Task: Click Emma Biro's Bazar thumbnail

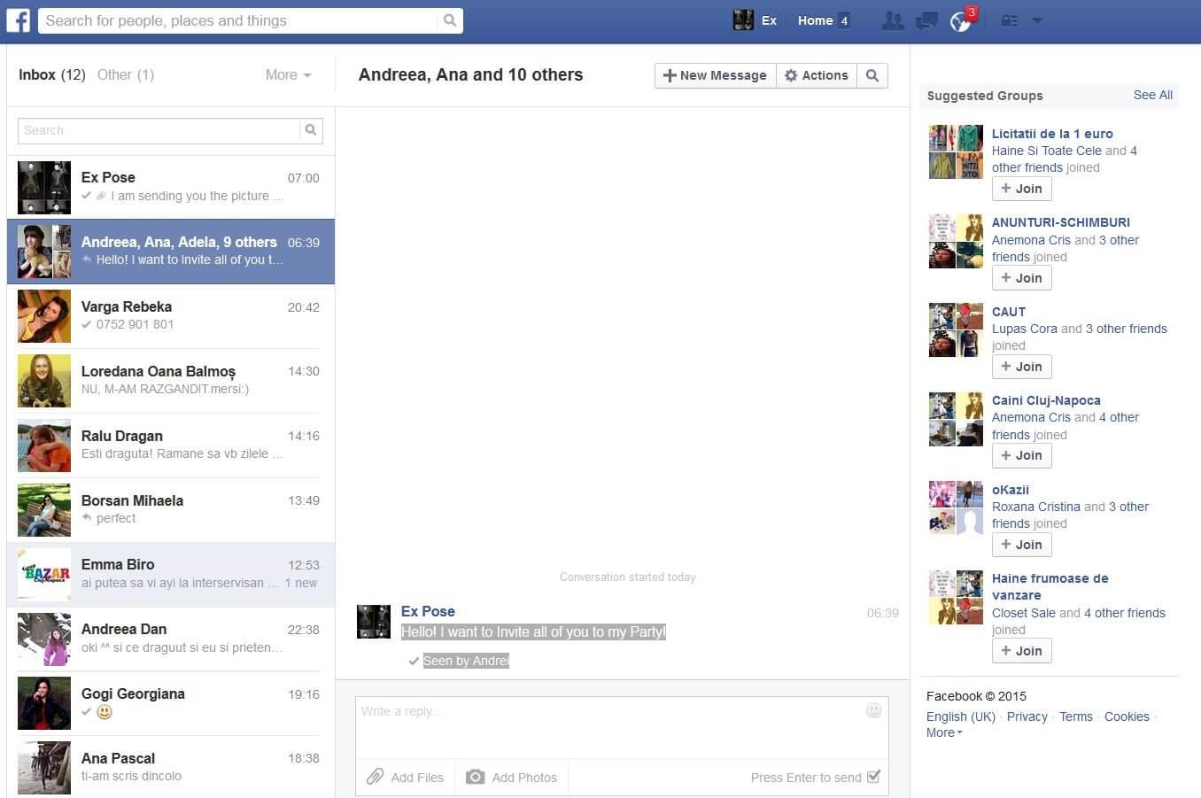Action: [44, 575]
